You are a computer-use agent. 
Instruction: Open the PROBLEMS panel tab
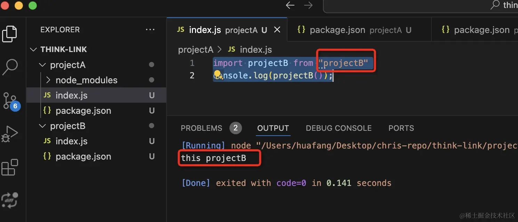point(201,128)
